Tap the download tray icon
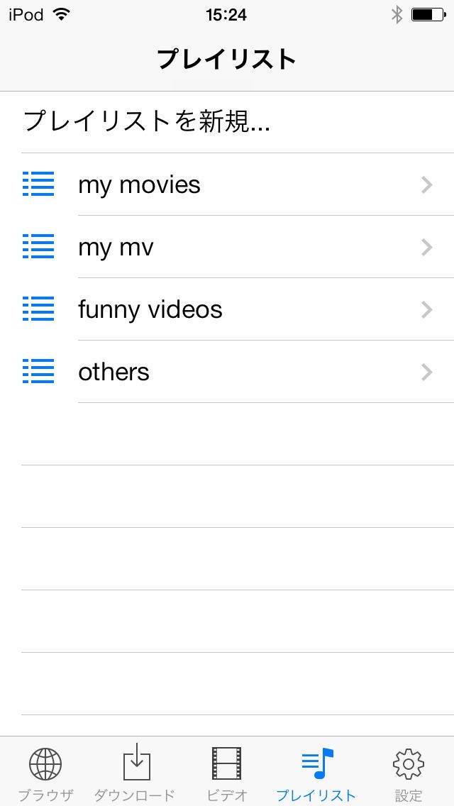The height and width of the screenshot is (806, 454). [136, 763]
